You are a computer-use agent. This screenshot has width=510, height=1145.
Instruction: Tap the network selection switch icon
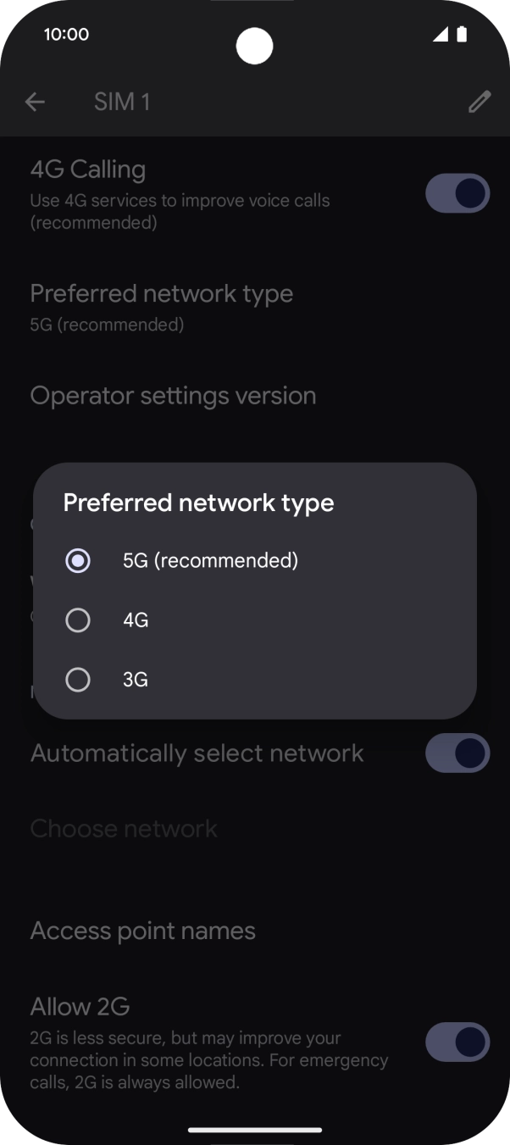tap(457, 753)
